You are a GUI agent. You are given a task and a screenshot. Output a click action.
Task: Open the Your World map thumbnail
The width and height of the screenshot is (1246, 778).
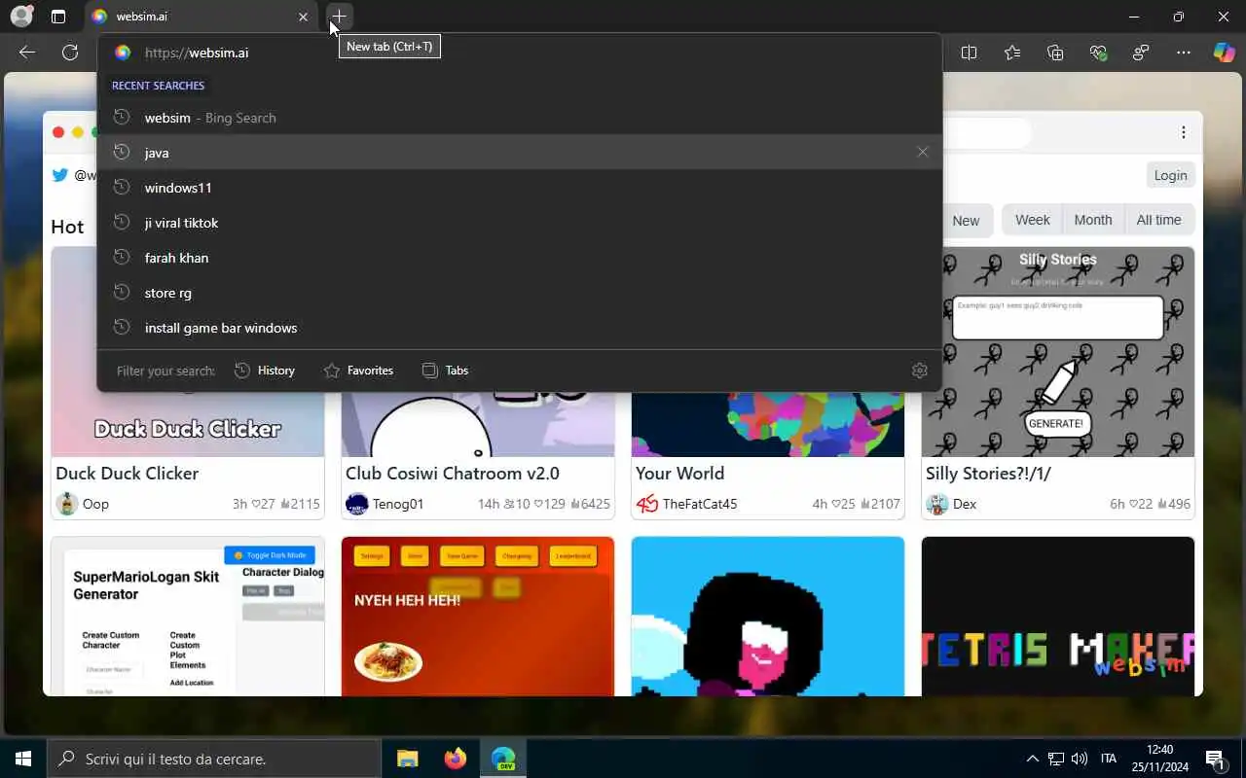[x=768, y=424]
